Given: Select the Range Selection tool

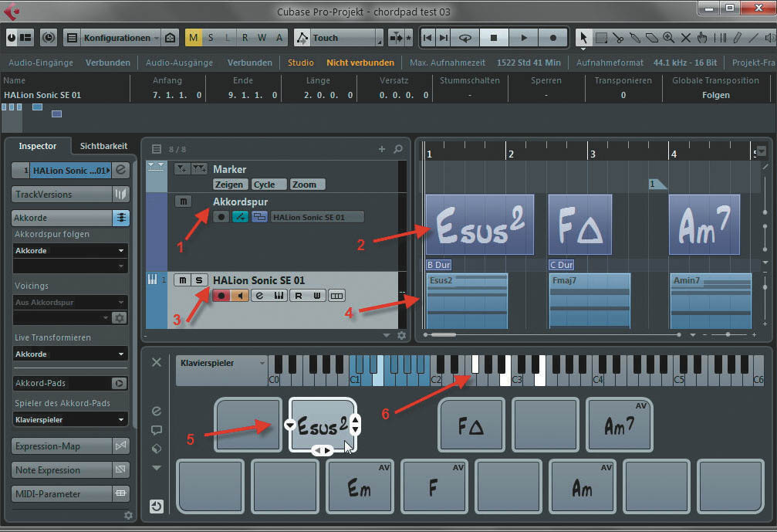Looking at the screenshot, I should point(601,38).
